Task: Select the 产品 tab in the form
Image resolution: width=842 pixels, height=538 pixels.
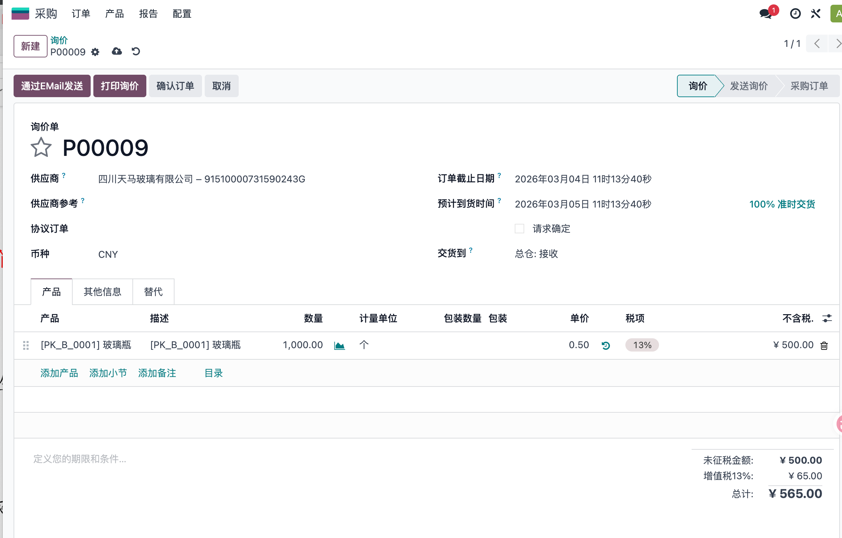Action: coord(51,292)
